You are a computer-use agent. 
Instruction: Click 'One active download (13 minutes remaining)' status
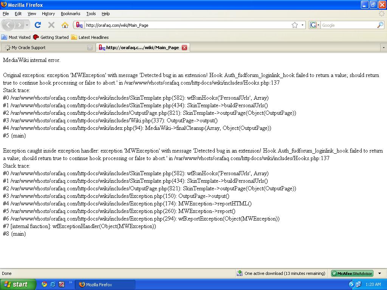(285, 273)
